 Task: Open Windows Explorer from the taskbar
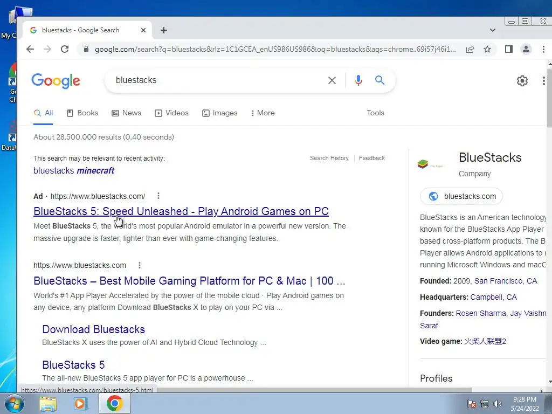(x=48, y=404)
